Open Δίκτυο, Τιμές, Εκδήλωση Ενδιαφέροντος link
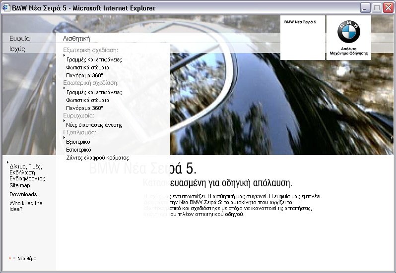 pos(27,172)
